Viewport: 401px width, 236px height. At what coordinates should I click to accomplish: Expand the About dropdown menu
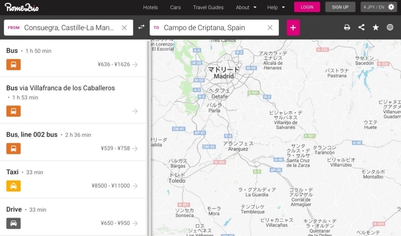[246, 8]
